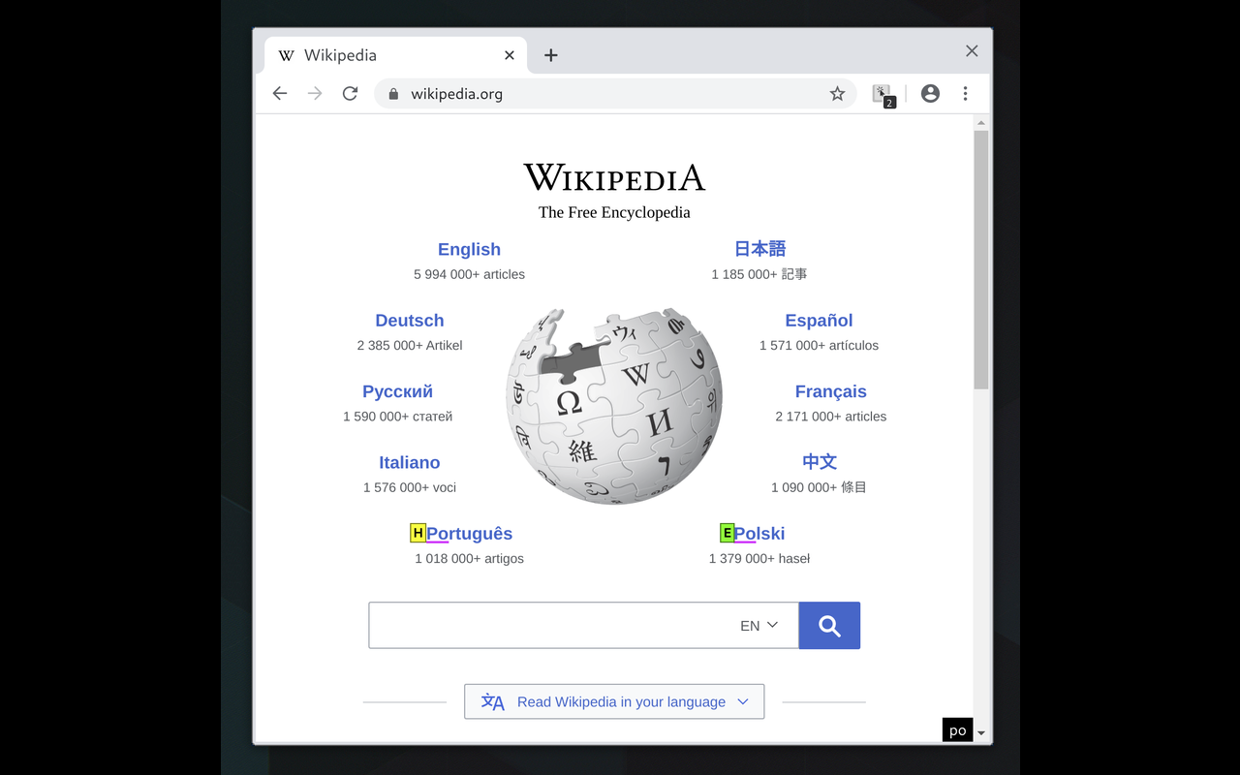The height and width of the screenshot is (775, 1240).
Task: Open the Français Wikipedia link
Action: pyautogui.click(x=830, y=391)
